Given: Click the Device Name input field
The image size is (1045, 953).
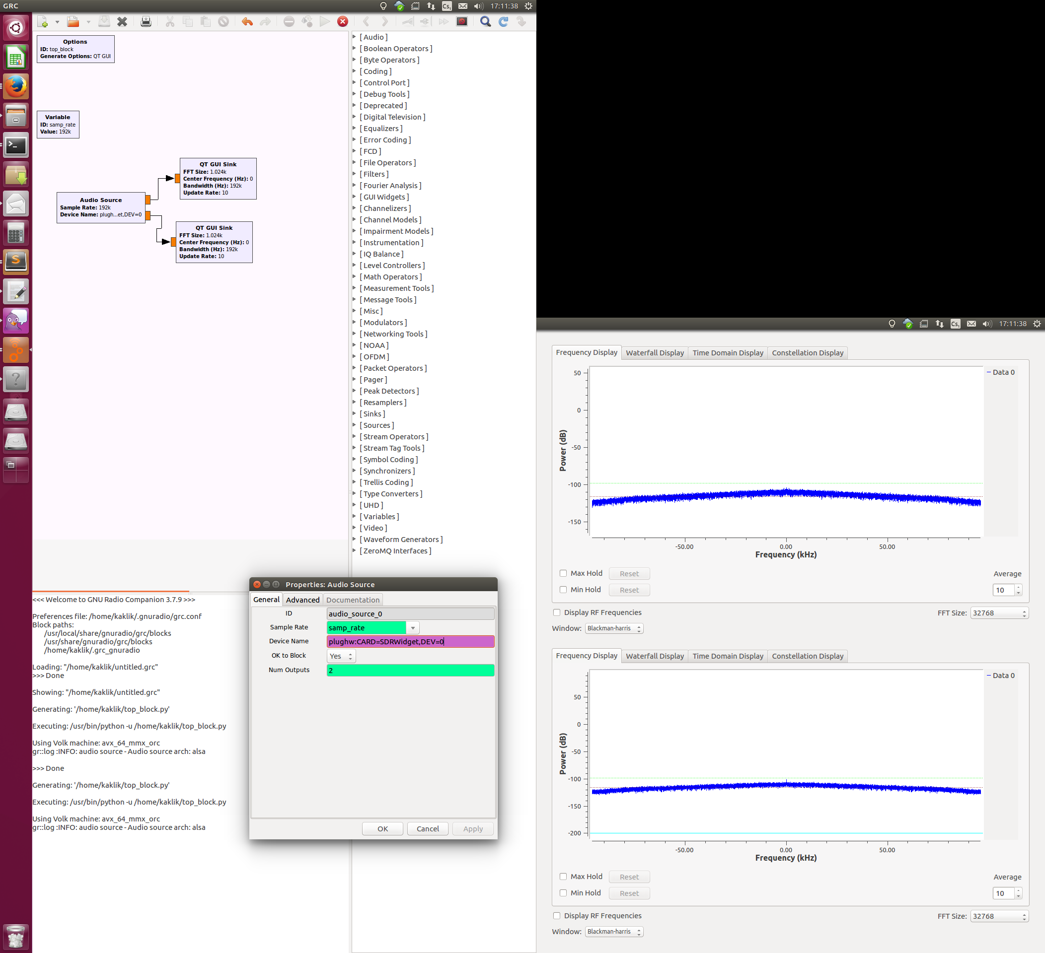Looking at the screenshot, I should (x=410, y=642).
